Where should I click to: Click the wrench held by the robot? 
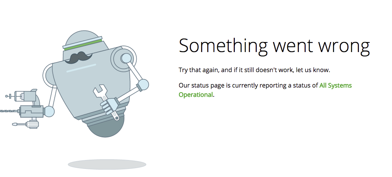pos(106,102)
